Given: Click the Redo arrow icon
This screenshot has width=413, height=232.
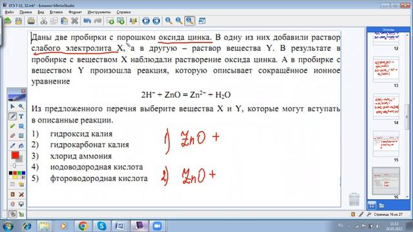Looking at the screenshot, I should [97, 21].
